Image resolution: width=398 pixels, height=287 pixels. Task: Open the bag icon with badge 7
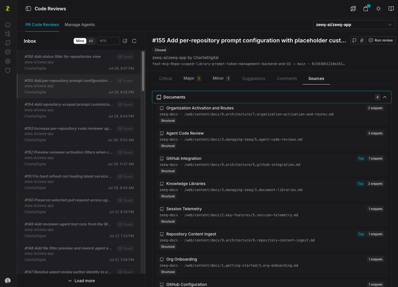[366, 9]
